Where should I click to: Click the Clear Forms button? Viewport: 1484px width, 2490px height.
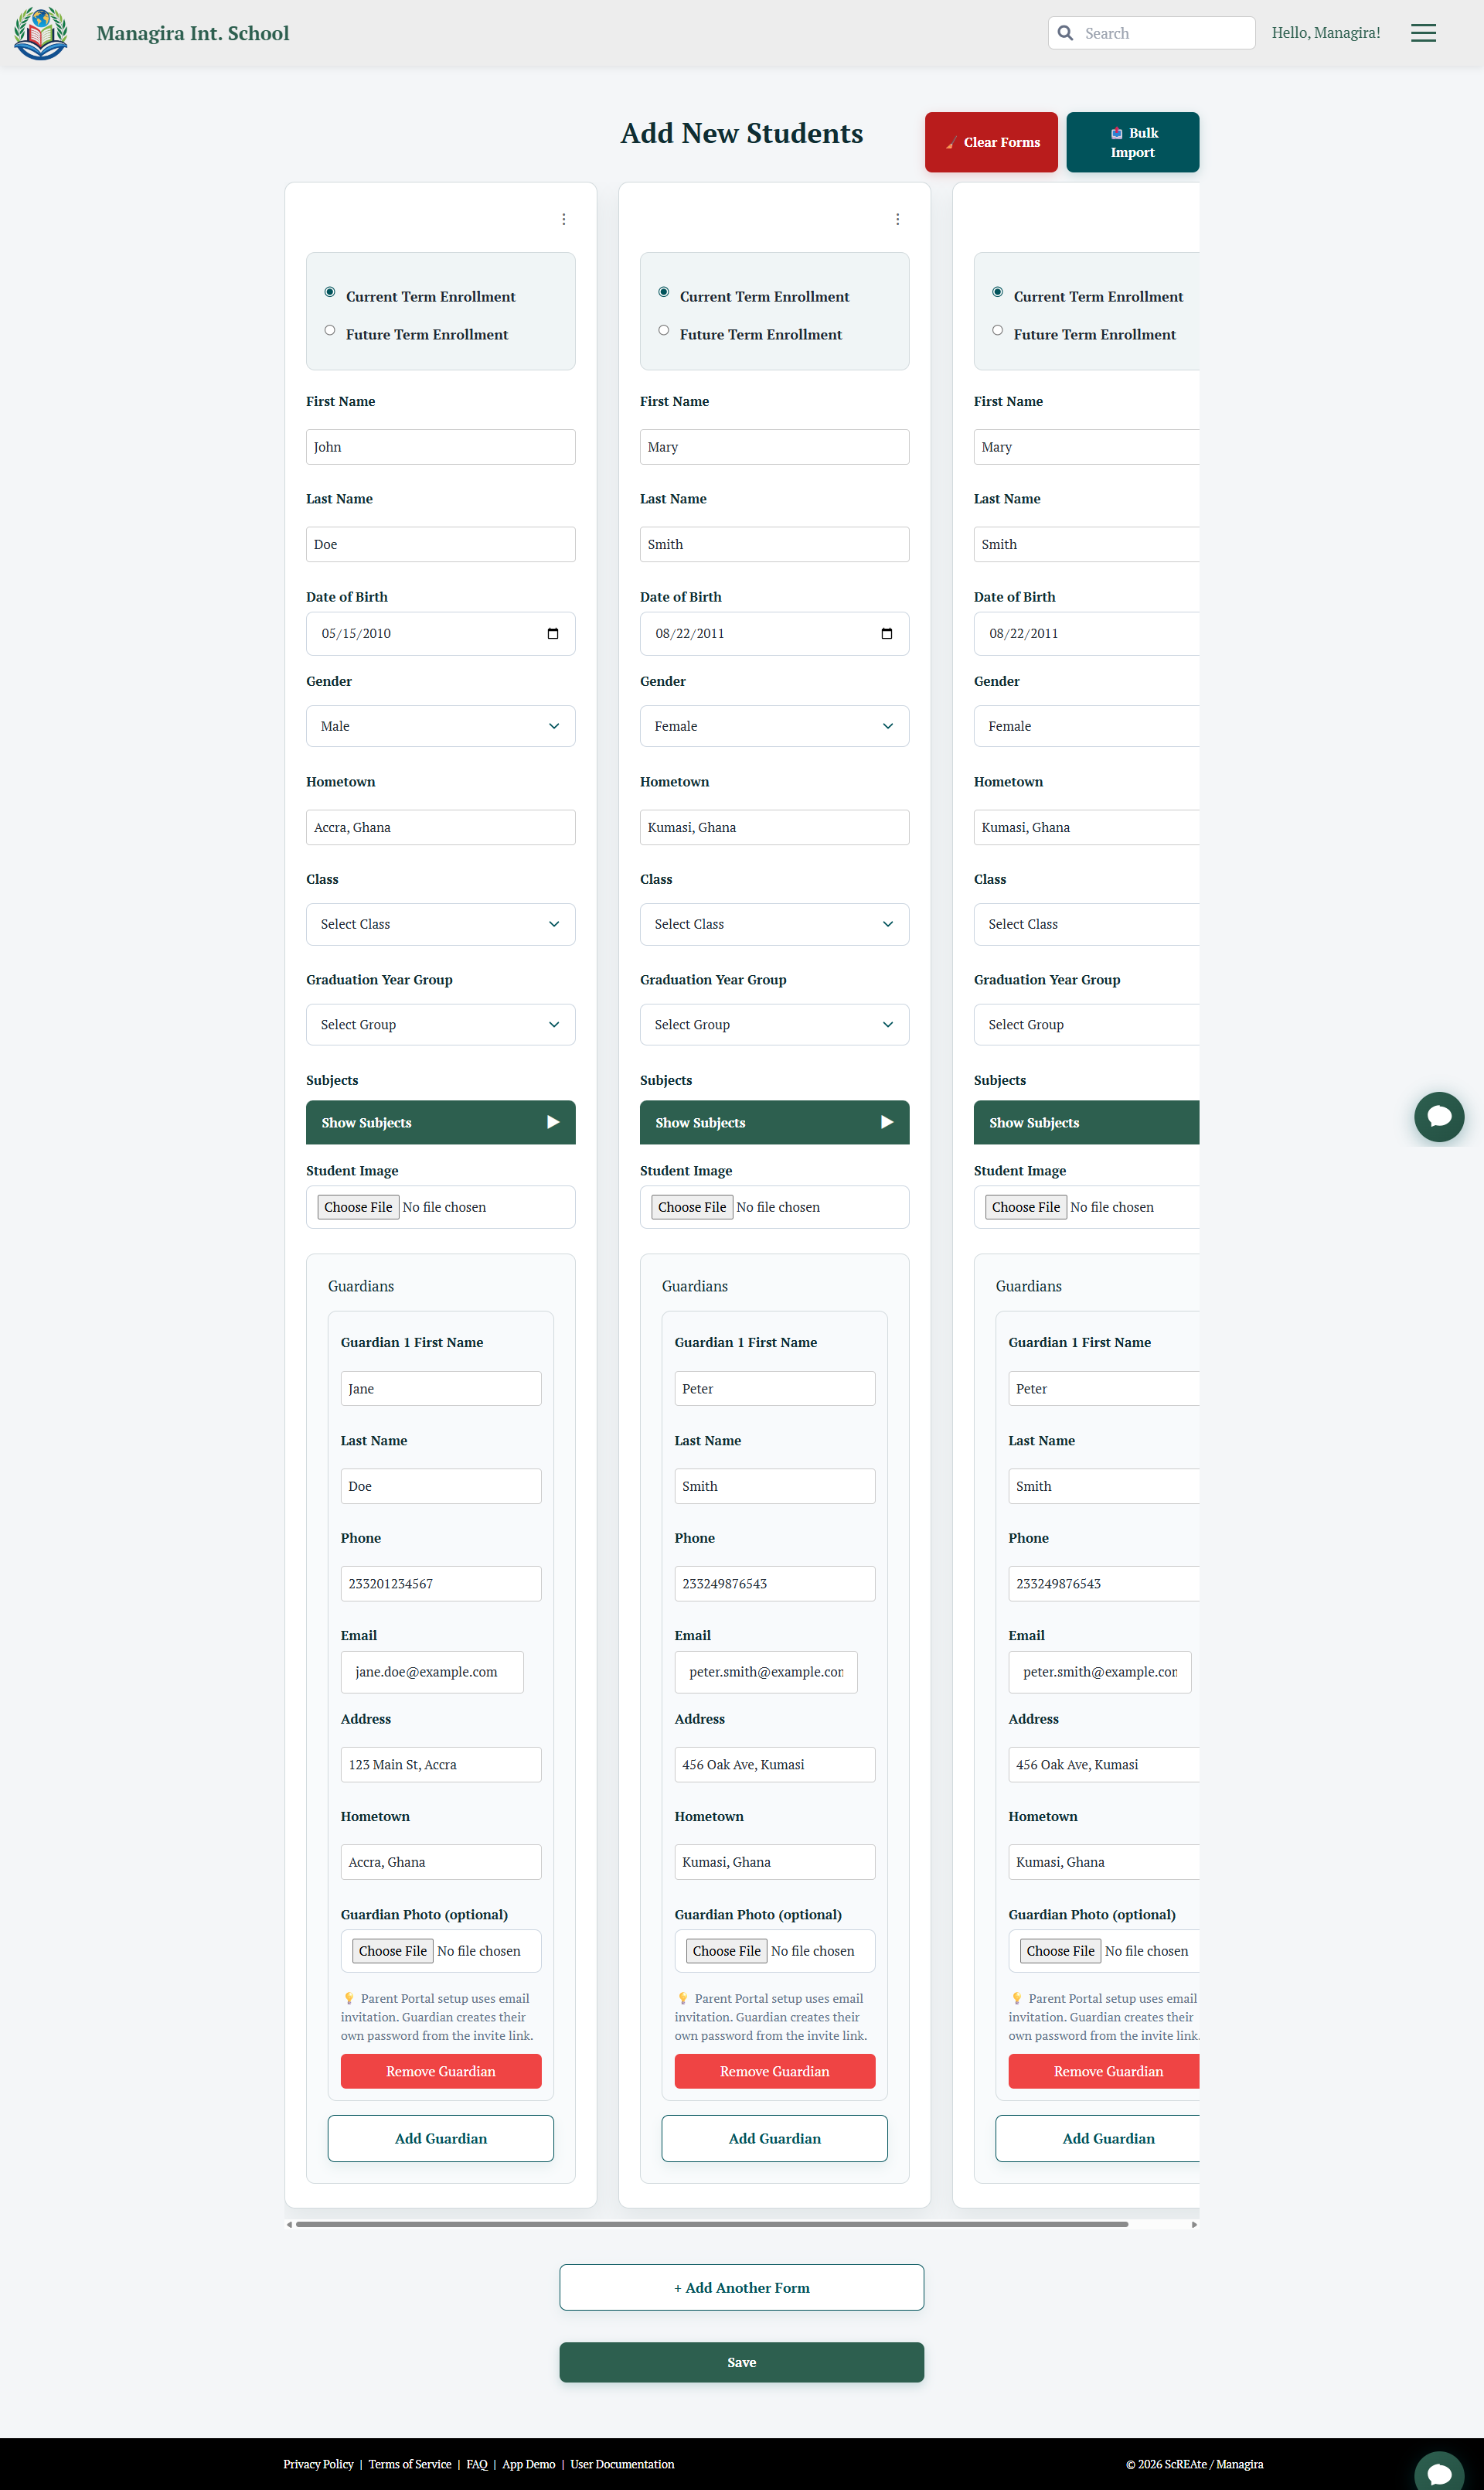[x=990, y=142]
